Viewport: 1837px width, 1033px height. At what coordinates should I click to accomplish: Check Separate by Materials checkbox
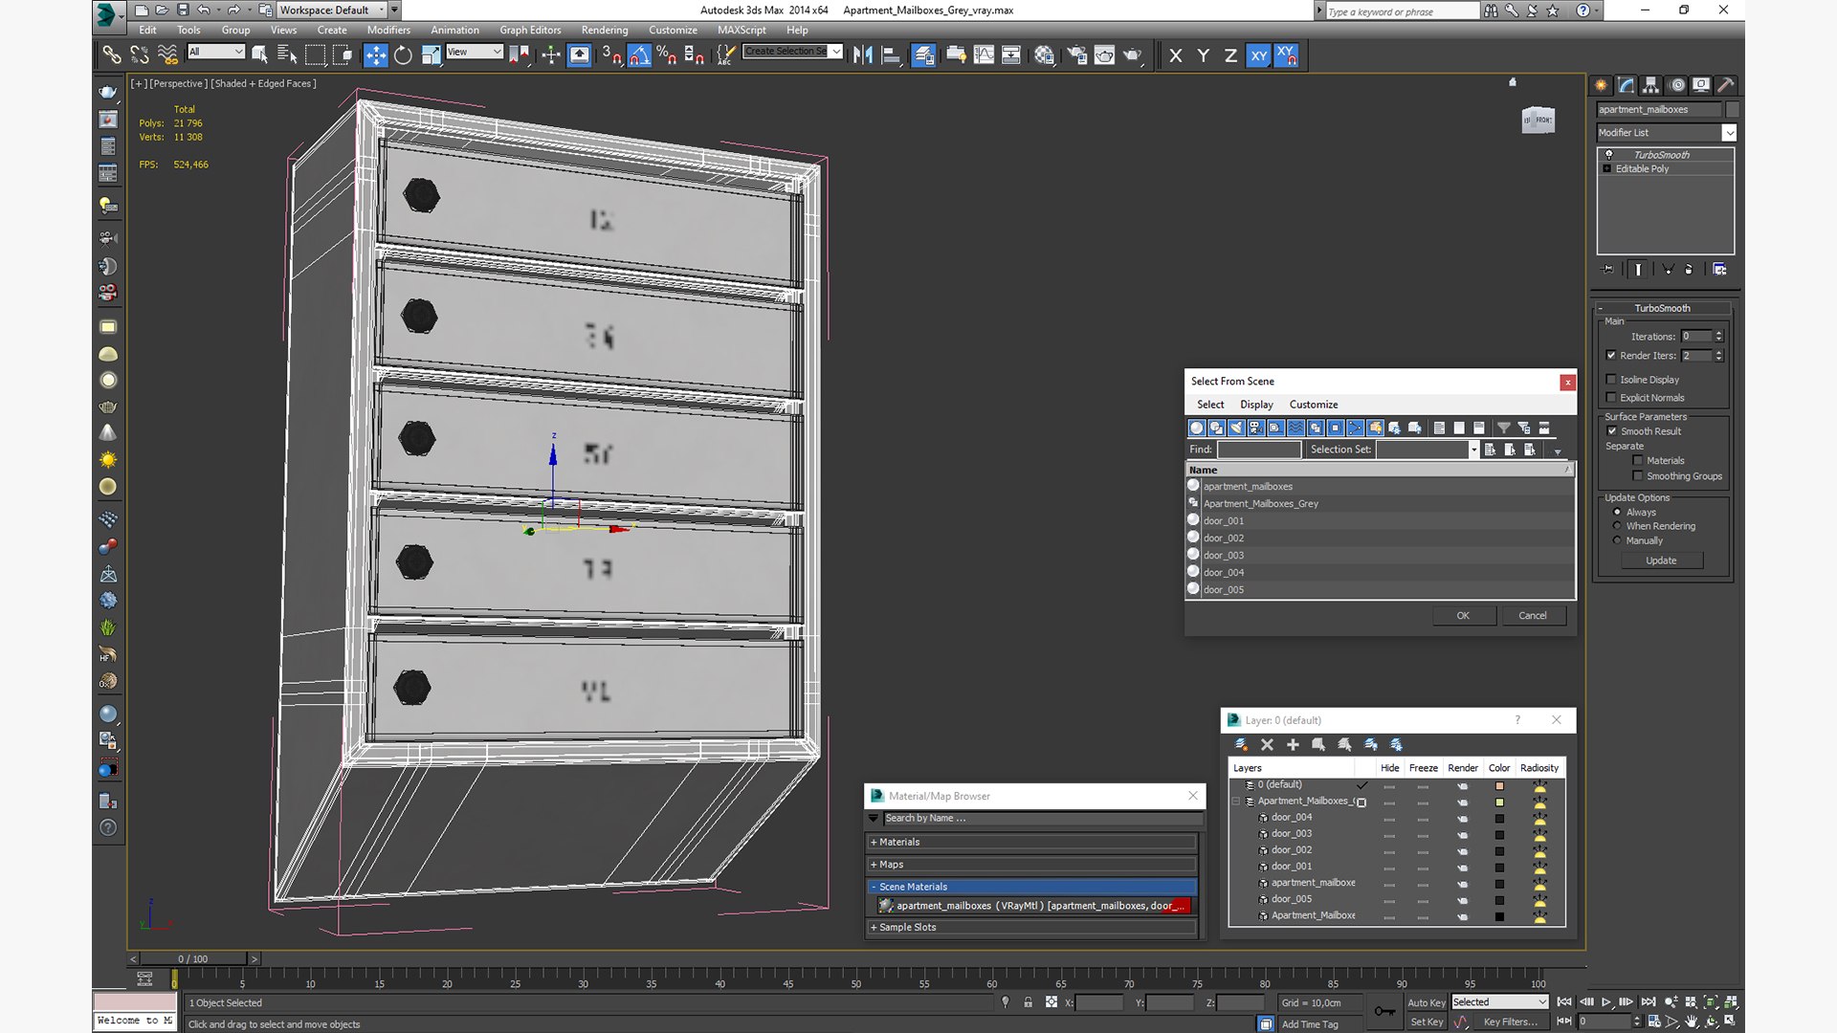(x=1638, y=461)
